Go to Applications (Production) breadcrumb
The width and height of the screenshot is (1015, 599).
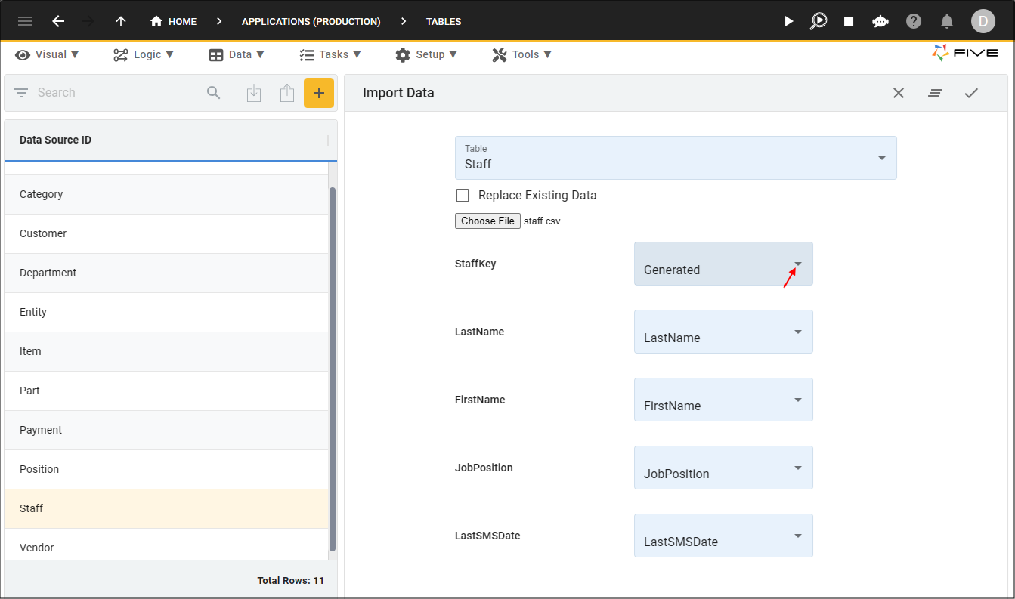tap(311, 21)
